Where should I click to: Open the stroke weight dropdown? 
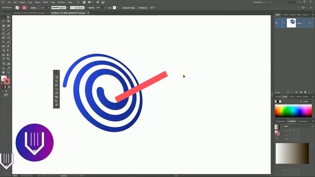click(x=49, y=8)
